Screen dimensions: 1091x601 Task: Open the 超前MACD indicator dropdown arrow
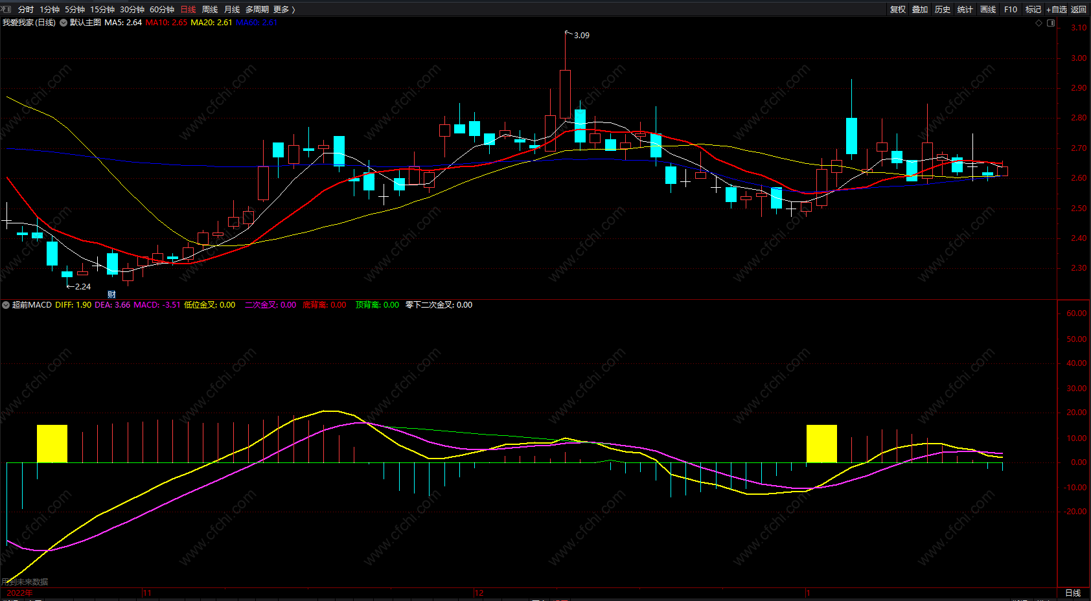(x=6, y=305)
